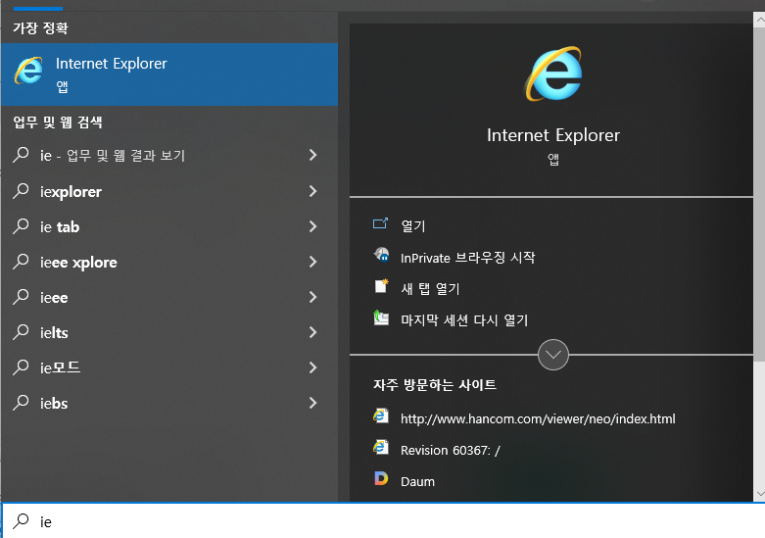Expand the iexplorer suggestion arrow
Viewport: 765px width, 538px height.
click(x=313, y=191)
